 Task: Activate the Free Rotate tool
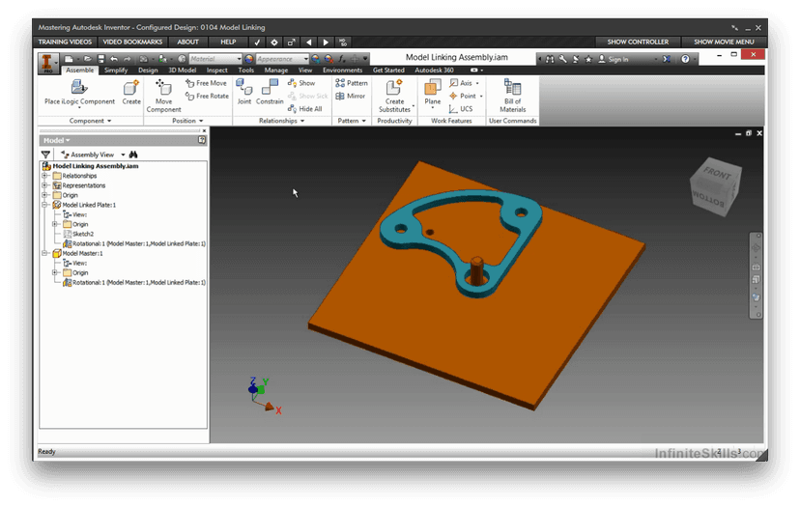pyautogui.click(x=207, y=96)
